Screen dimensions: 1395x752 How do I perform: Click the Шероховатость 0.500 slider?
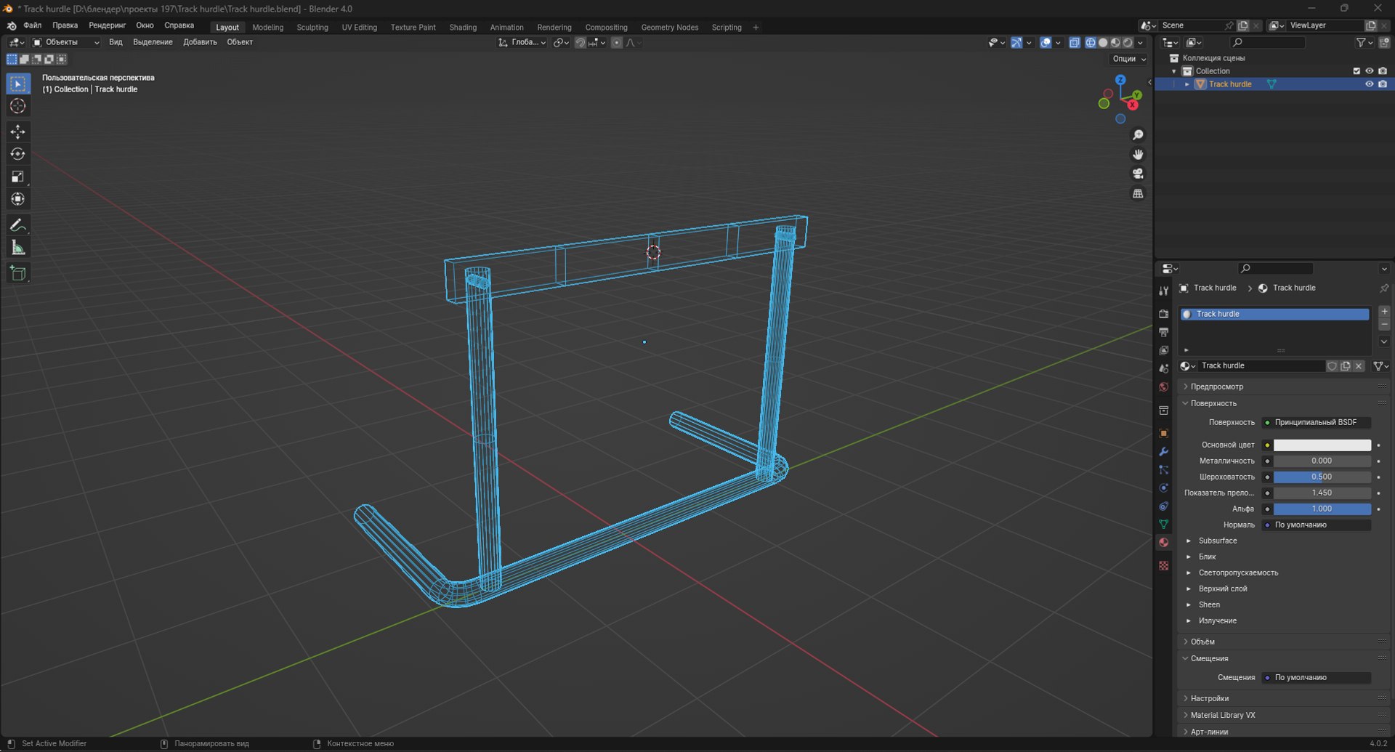click(1322, 477)
